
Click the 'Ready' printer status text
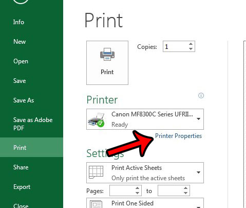[x=120, y=125]
